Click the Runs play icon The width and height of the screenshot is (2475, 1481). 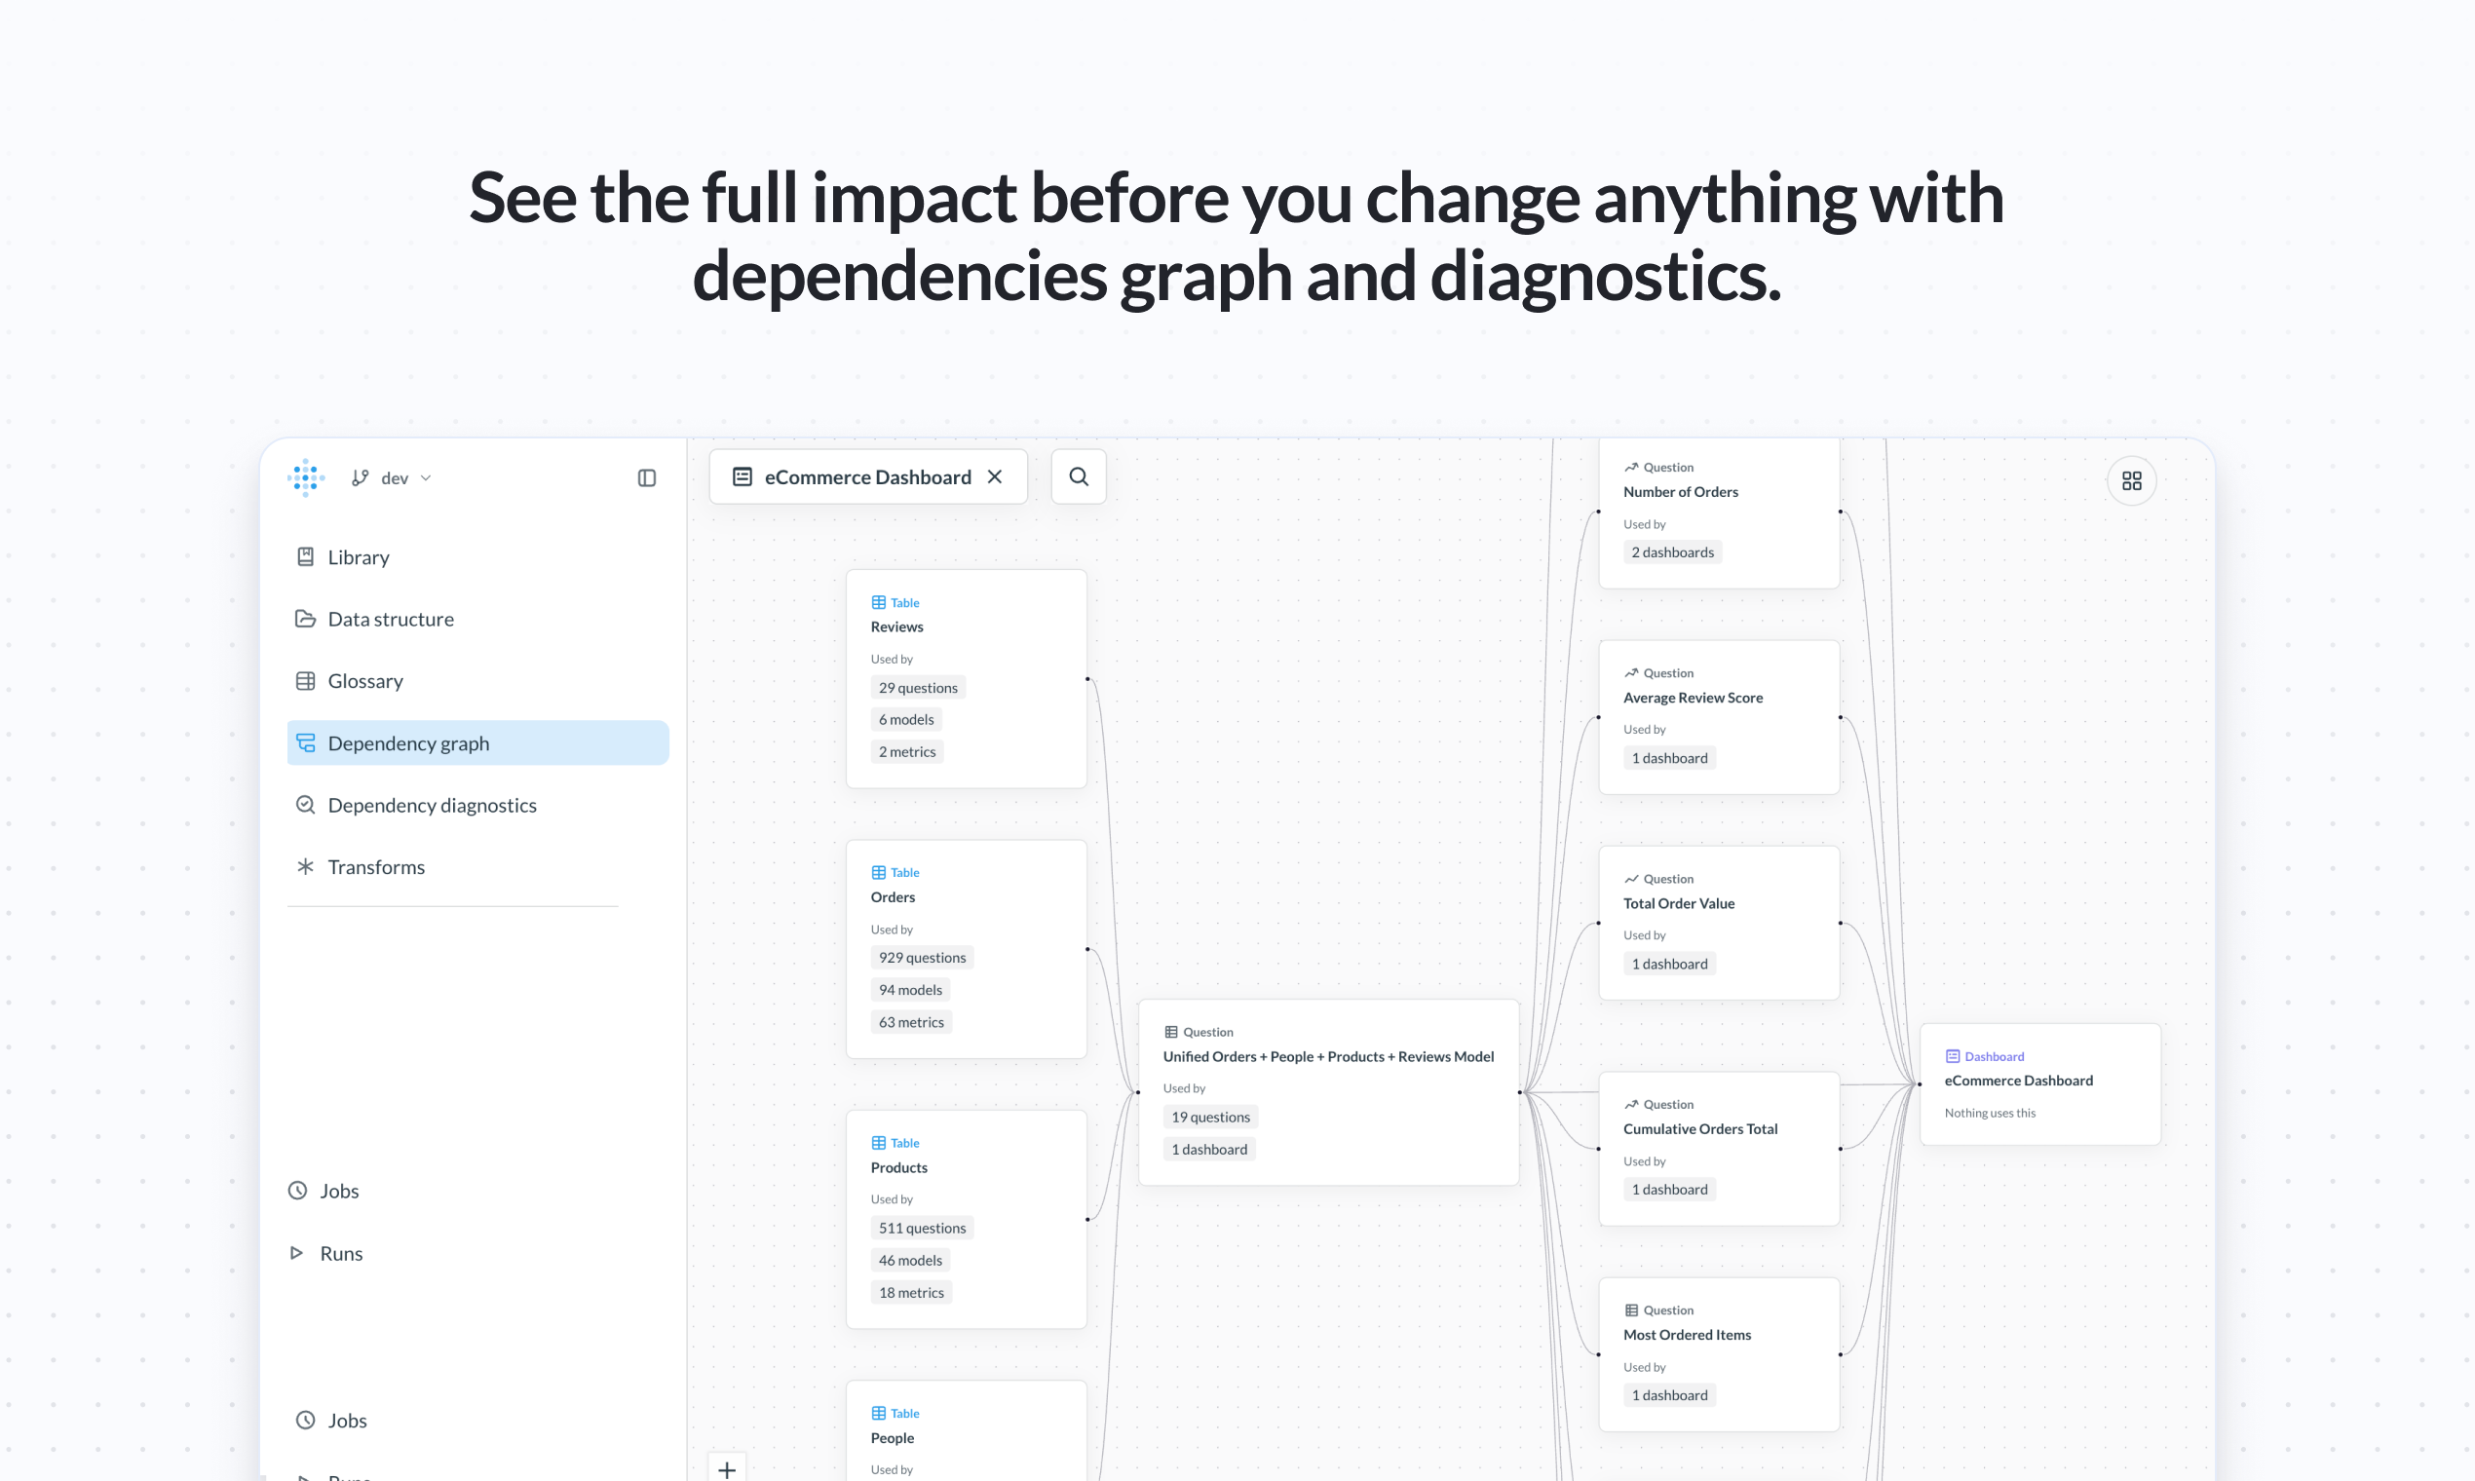click(x=296, y=1252)
